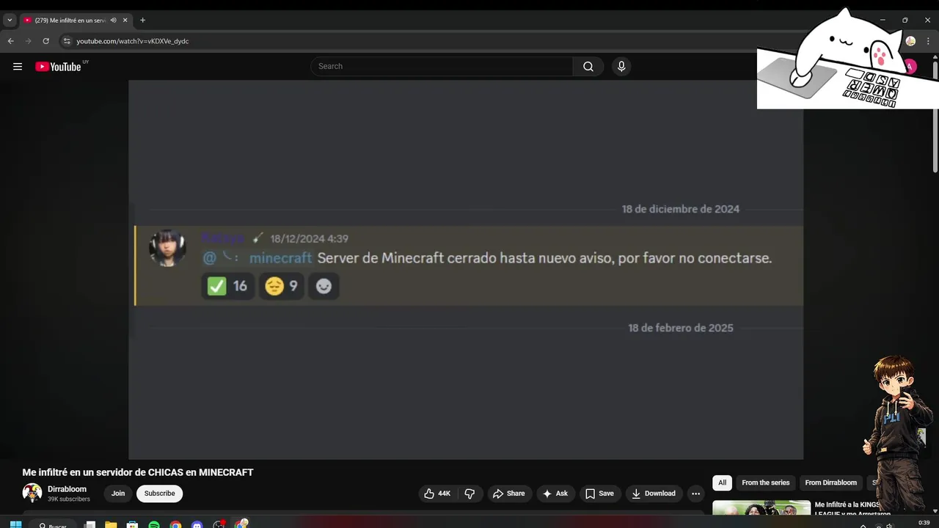Screen dimensions: 939x528
Task: Go to the YouTube home logo
Action: click(59, 67)
